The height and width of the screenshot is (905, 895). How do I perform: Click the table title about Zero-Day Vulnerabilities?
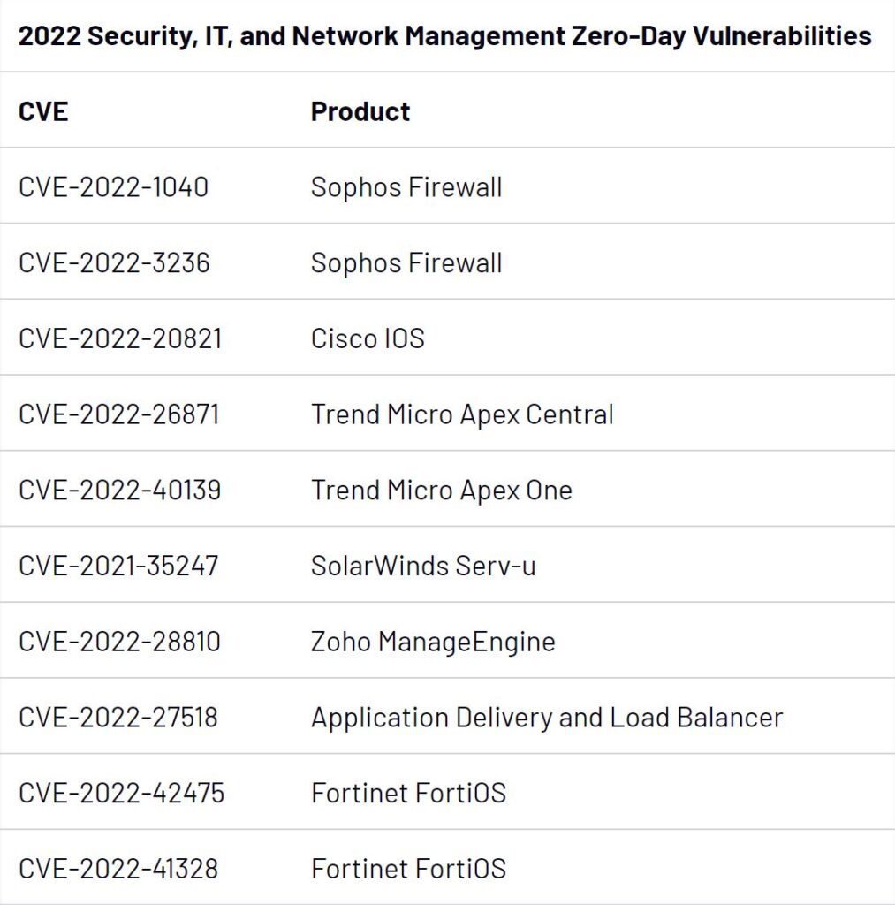[x=444, y=35]
